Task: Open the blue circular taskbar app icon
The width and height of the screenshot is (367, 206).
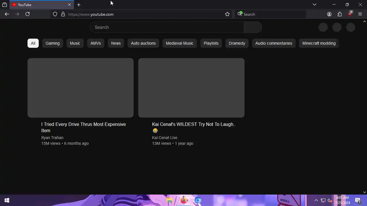Action: (198, 200)
